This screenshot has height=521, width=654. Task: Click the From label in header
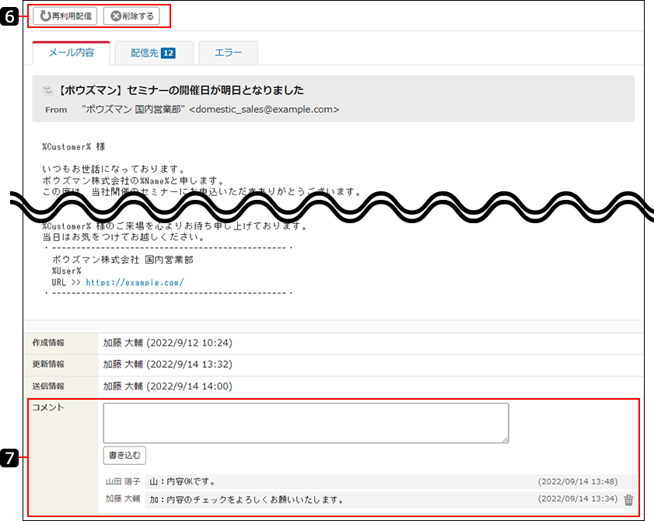(56, 110)
